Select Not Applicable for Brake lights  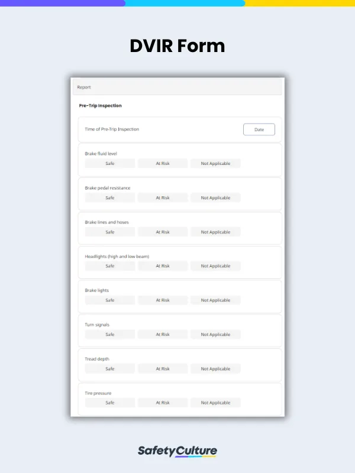click(x=216, y=300)
